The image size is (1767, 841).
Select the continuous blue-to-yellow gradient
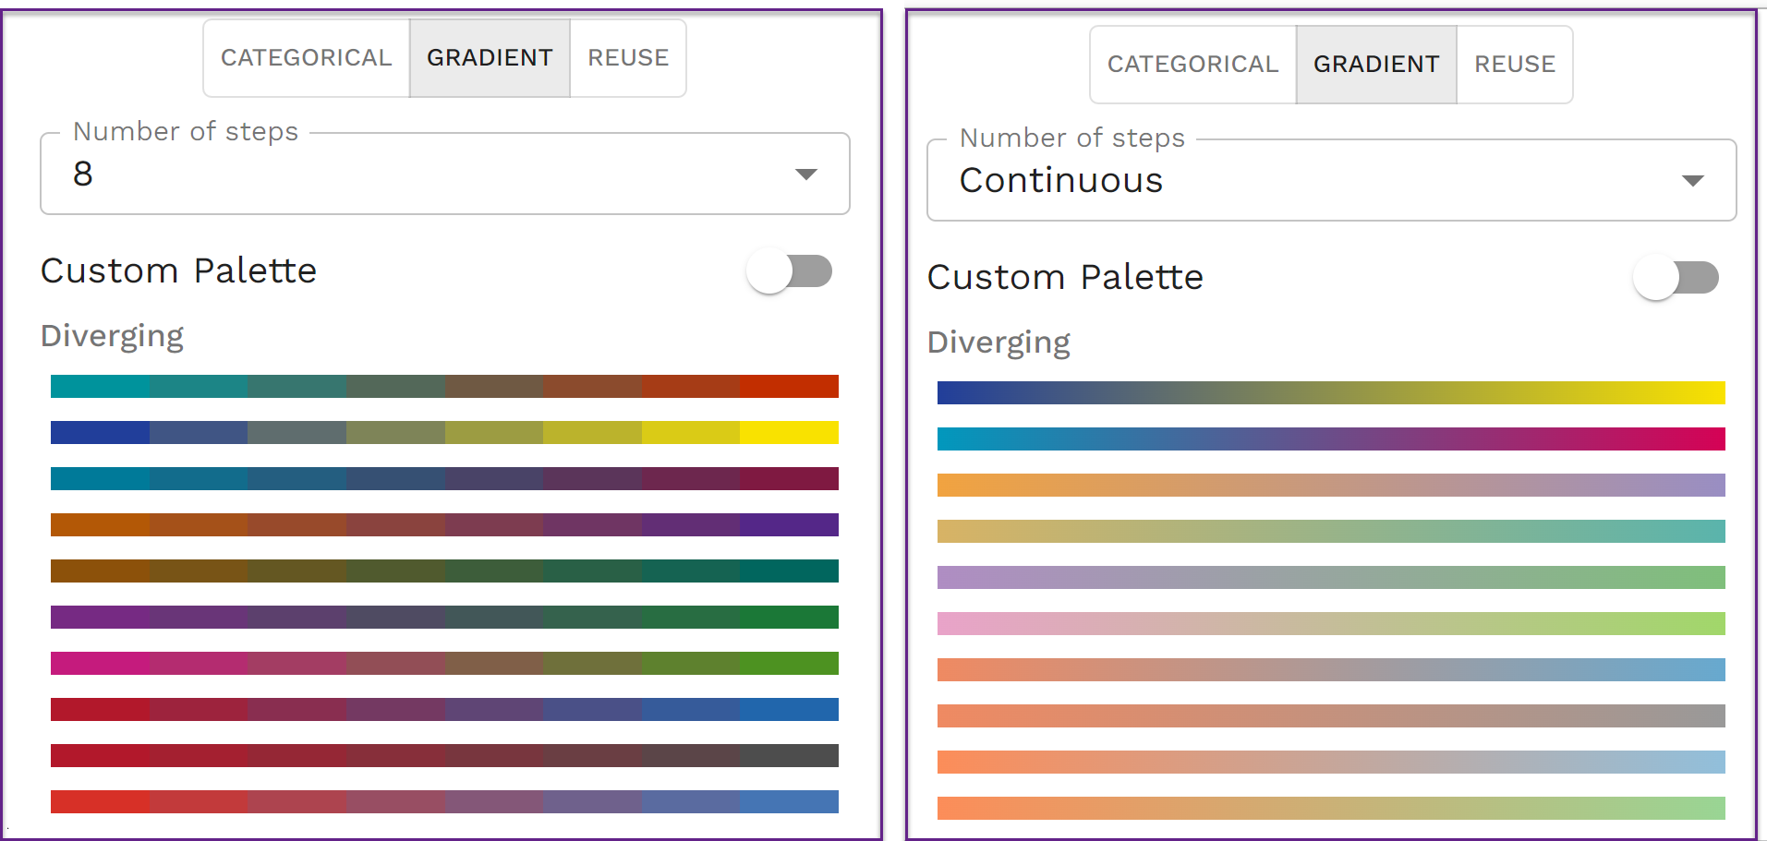[1330, 392]
